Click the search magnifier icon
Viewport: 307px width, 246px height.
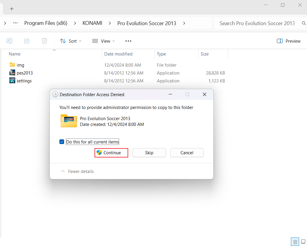tap(304, 23)
